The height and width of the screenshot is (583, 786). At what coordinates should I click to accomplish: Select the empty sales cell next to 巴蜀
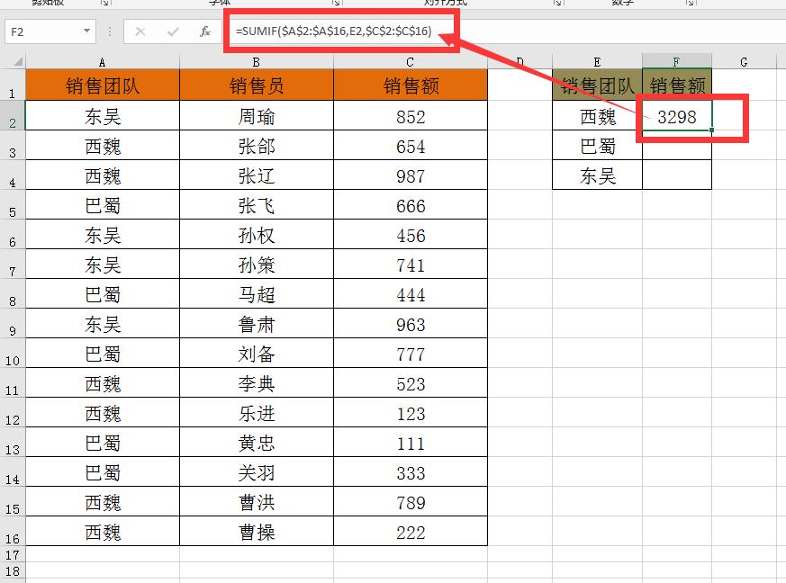coord(675,146)
